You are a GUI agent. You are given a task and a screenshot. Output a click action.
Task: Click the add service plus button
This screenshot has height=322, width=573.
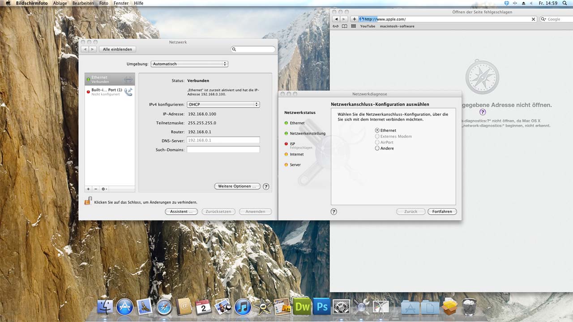[88, 189]
